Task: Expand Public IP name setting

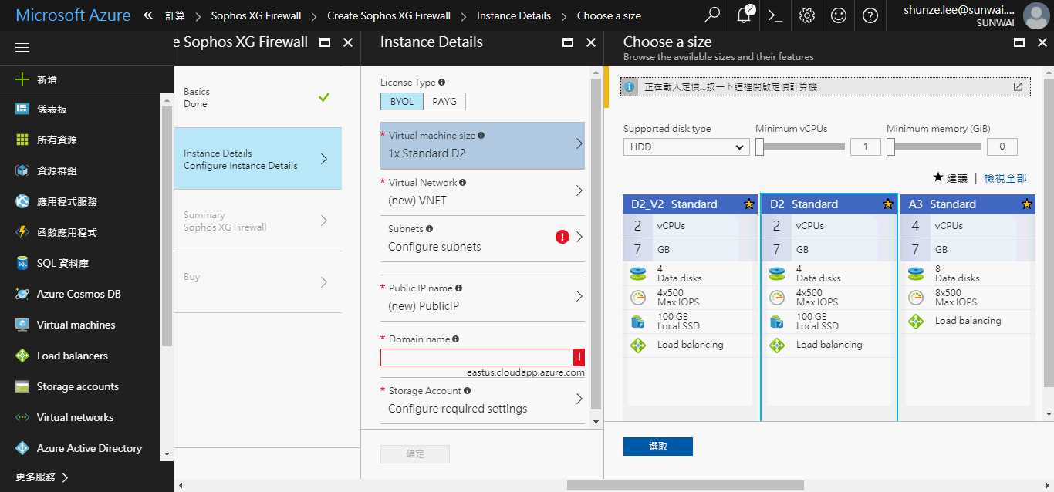Action: pos(482,298)
